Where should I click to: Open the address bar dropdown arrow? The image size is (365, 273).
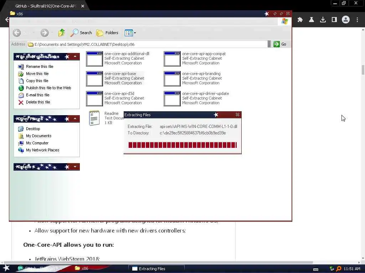click(x=269, y=44)
